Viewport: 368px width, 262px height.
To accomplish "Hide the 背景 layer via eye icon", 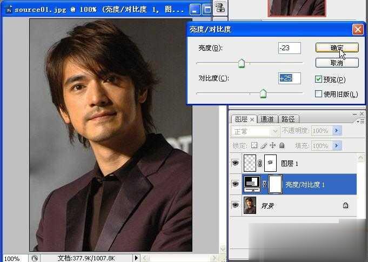I will coord(236,205).
